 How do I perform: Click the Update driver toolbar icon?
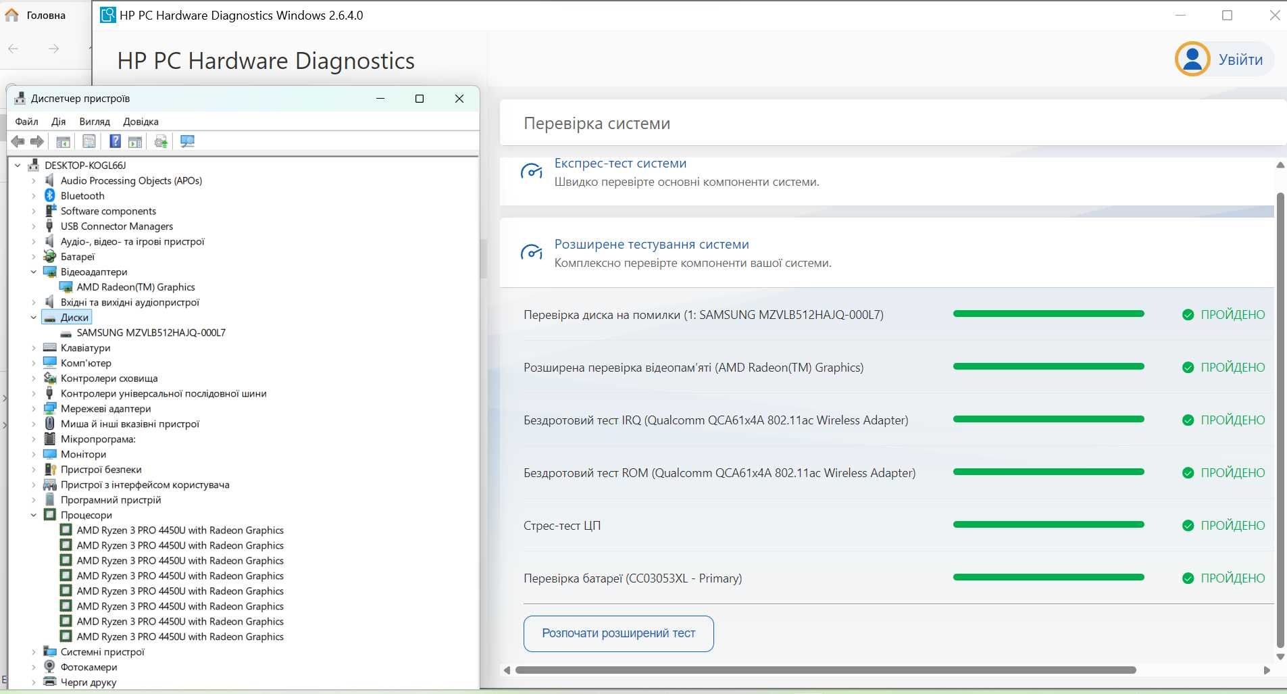click(x=161, y=141)
